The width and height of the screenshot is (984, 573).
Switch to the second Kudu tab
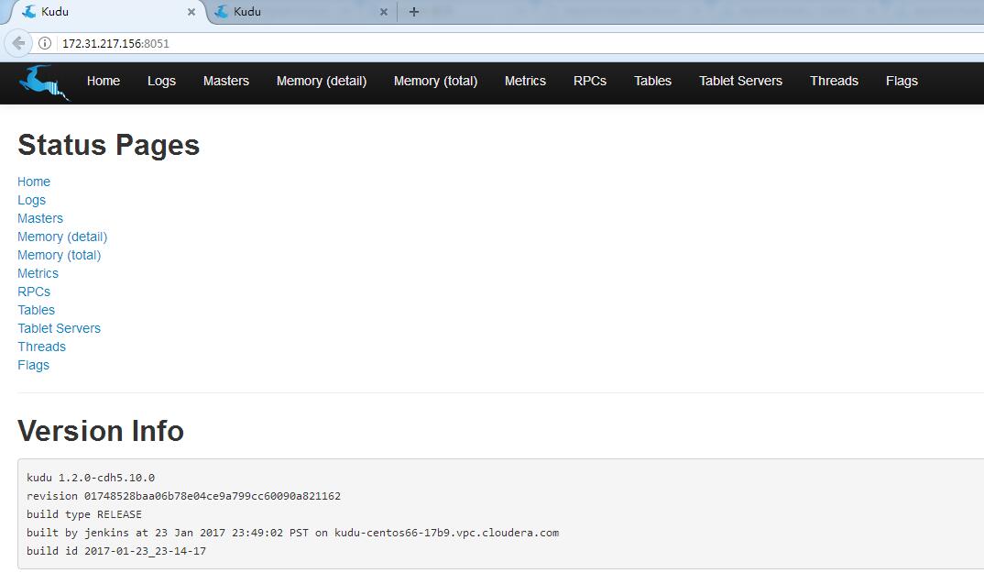tap(301, 12)
